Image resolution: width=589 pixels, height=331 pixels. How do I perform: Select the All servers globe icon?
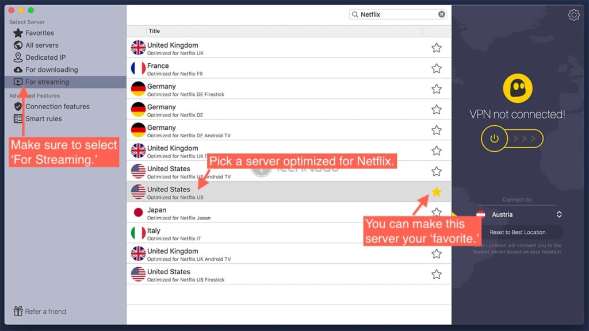pyautogui.click(x=18, y=45)
